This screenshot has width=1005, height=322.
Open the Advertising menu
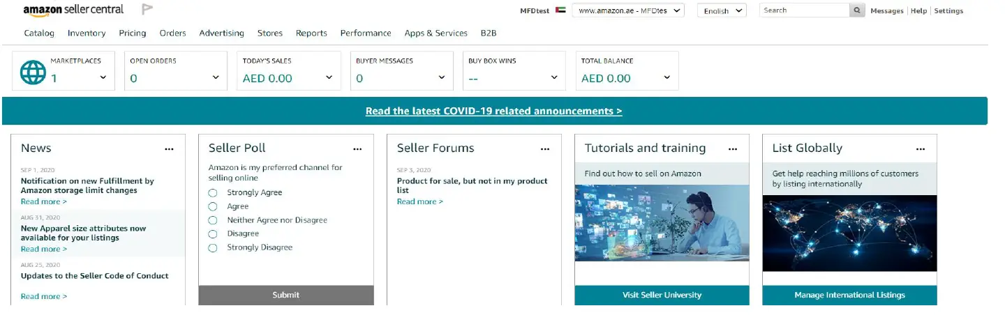222,33
